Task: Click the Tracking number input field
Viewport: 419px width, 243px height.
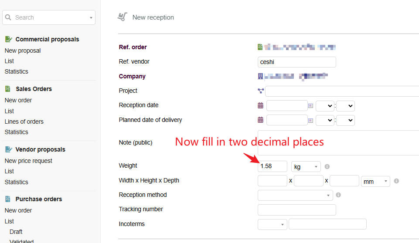Action: [x=296, y=210]
